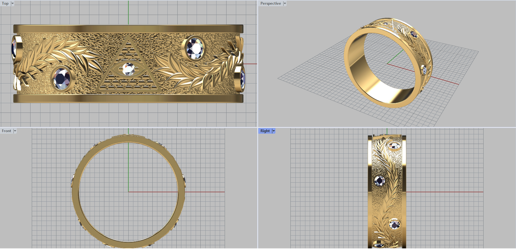Open the Perspective viewport menu arrow
Image resolution: width=516 pixels, height=249 pixels.
(x=285, y=4)
